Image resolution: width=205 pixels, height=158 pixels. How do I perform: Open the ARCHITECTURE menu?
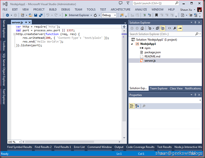pyautogui.click(x=120, y=9)
